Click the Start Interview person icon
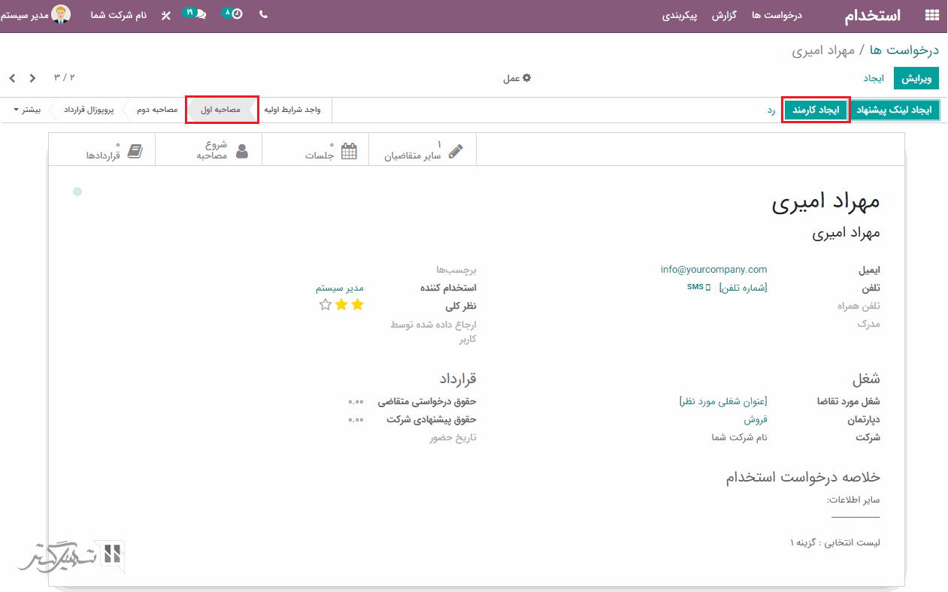The width and height of the screenshot is (948, 592). 241,151
